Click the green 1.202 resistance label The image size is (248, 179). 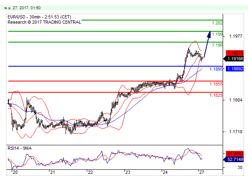[x=217, y=23]
